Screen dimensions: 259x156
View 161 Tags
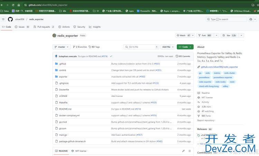(94, 47)
